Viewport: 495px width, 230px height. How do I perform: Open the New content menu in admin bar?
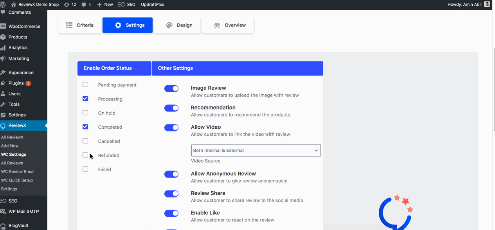105,4
